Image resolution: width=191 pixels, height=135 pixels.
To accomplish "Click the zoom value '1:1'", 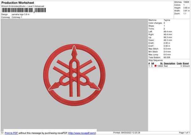I will tap(185, 13).
